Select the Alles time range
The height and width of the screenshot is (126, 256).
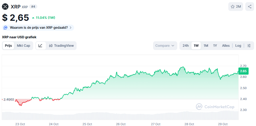coord(226,46)
